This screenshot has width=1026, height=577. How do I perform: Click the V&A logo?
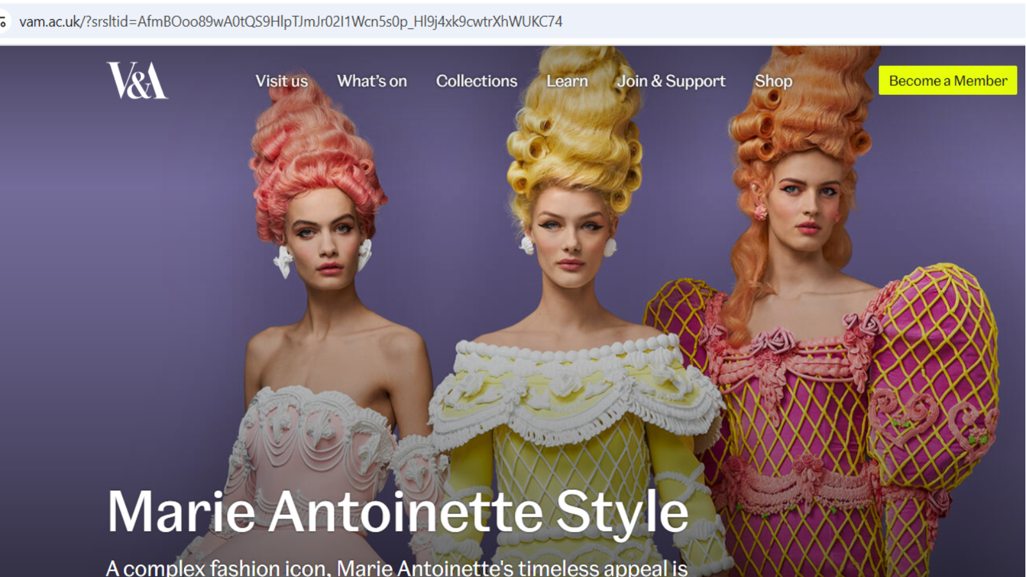137,81
